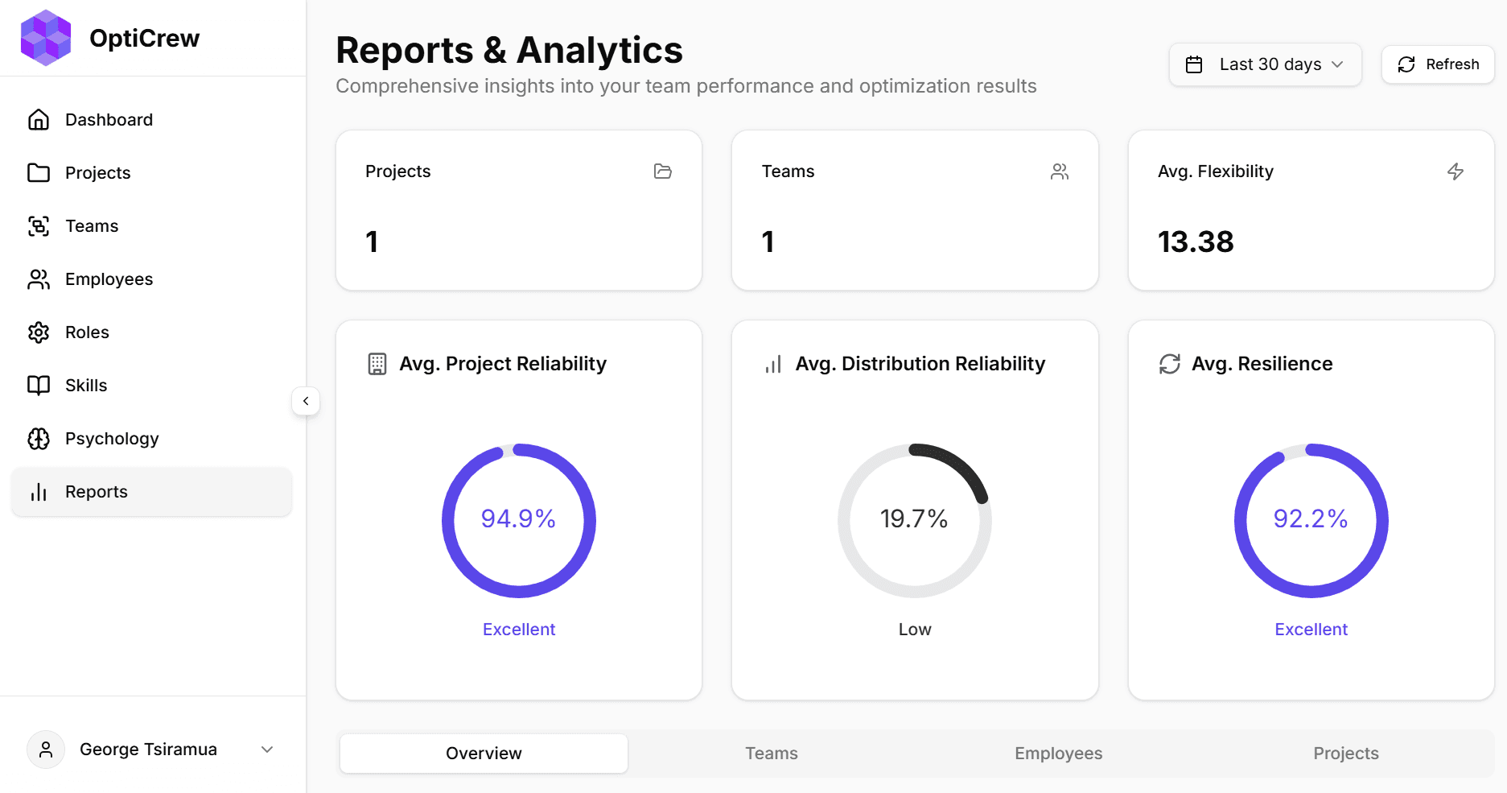Viewport: 1507px width, 793px height.
Task: Click the Refresh button
Action: tap(1438, 64)
